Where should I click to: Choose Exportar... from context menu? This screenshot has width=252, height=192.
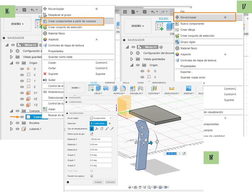pyautogui.click(x=186, y=72)
